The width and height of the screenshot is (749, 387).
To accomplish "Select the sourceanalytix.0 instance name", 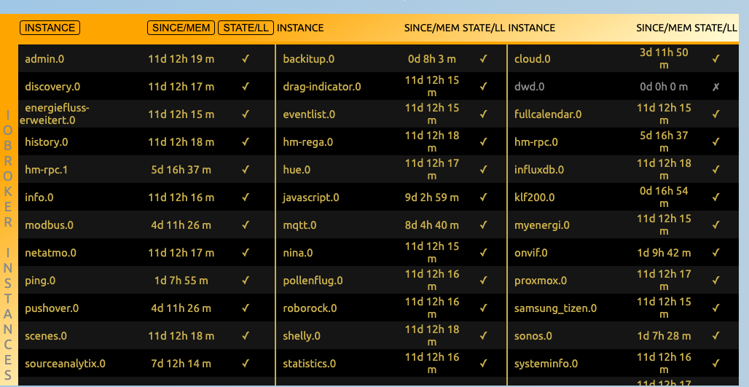I will (65, 364).
